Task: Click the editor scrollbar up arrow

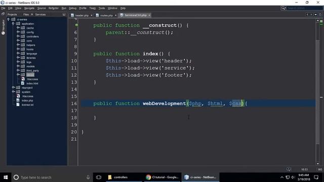Action: pos(318,21)
